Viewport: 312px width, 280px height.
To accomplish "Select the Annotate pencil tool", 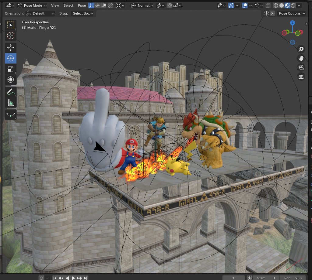I will click(x=11, y=92).
